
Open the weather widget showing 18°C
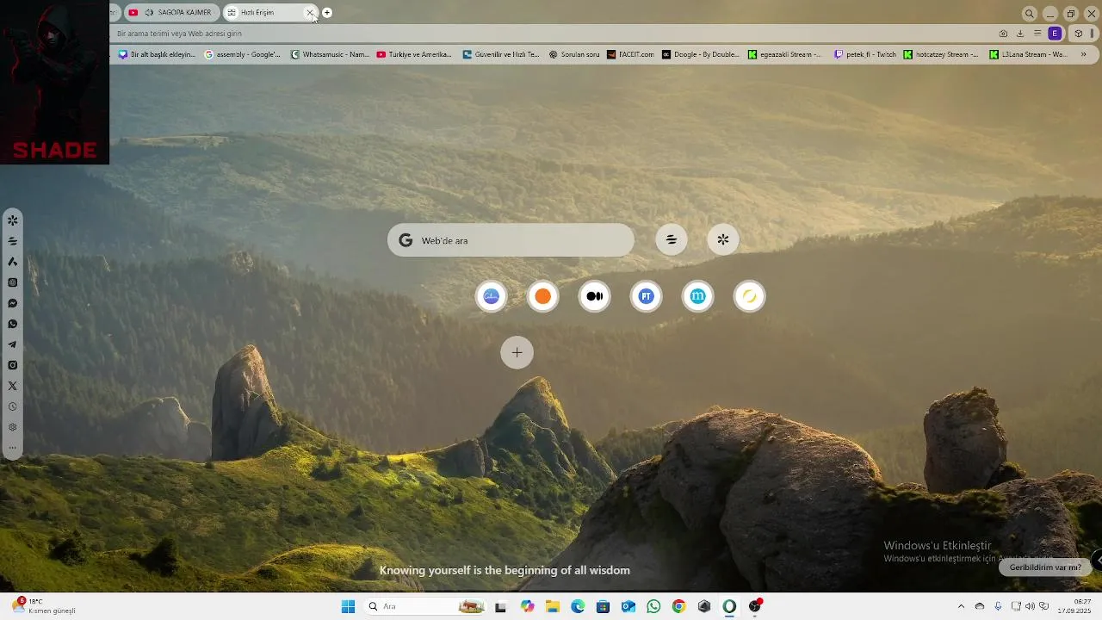[x=43, y=606]
